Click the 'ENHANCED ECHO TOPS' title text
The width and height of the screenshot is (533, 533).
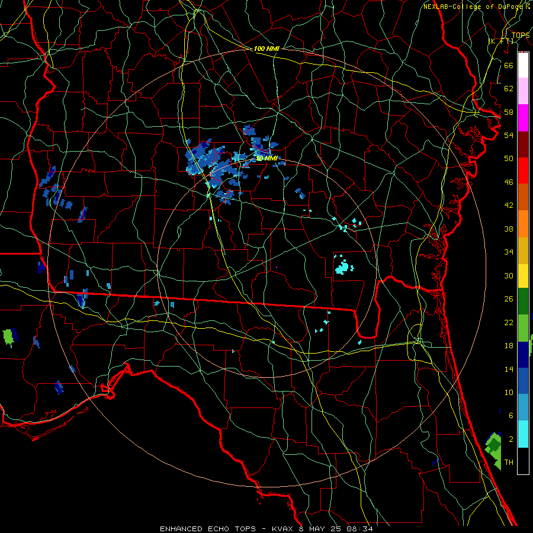(208, 529)
